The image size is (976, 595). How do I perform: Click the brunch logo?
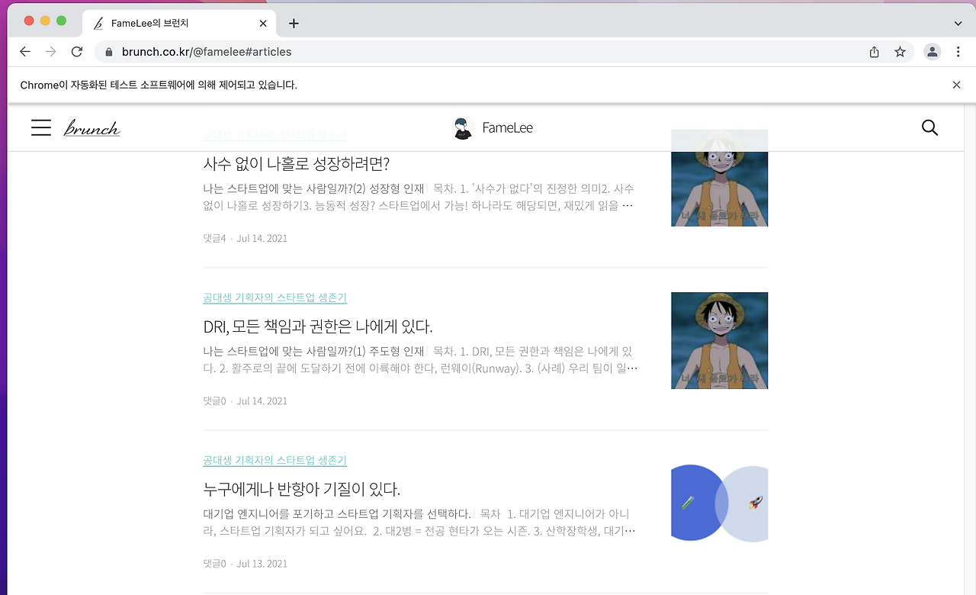(92, 128)
